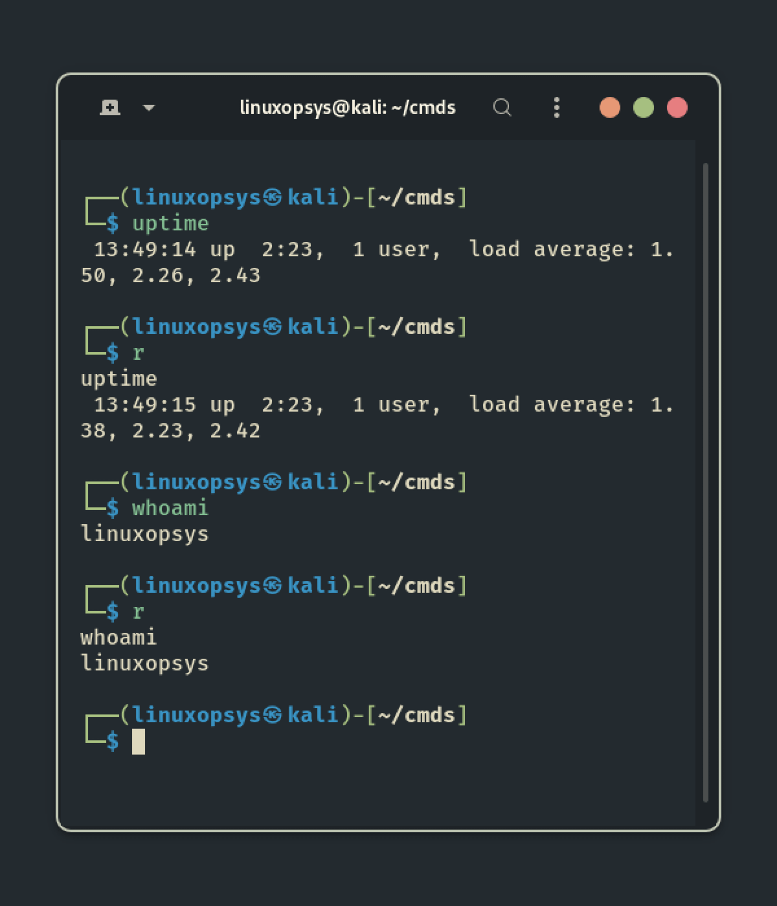Click the green whoami command text
This screenshot has height=906, width=777.
[x=170, y=509]
